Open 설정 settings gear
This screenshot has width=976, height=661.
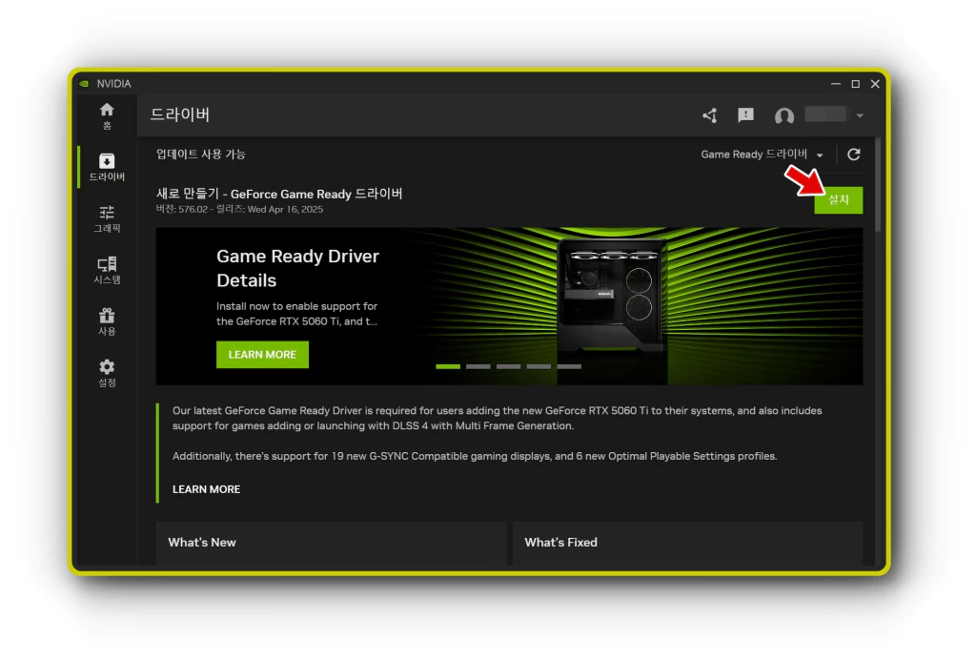(107, 373)
